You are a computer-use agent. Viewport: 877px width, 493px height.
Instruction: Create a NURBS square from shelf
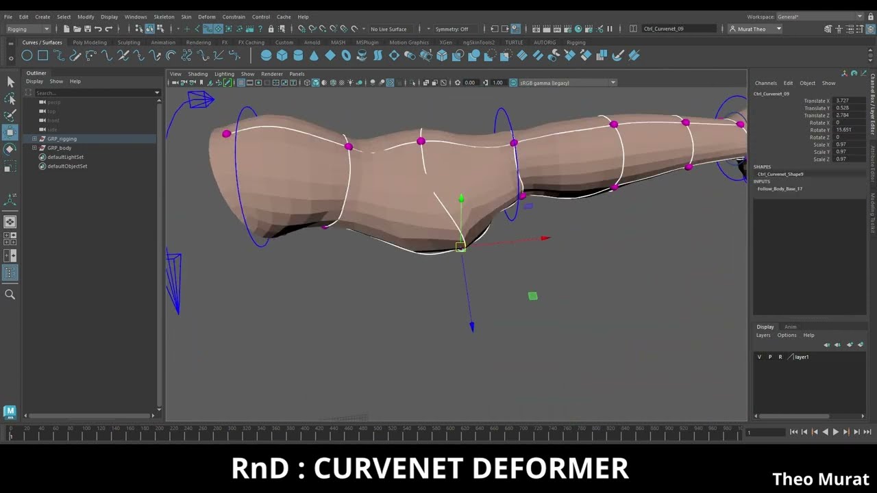[42, 55]
